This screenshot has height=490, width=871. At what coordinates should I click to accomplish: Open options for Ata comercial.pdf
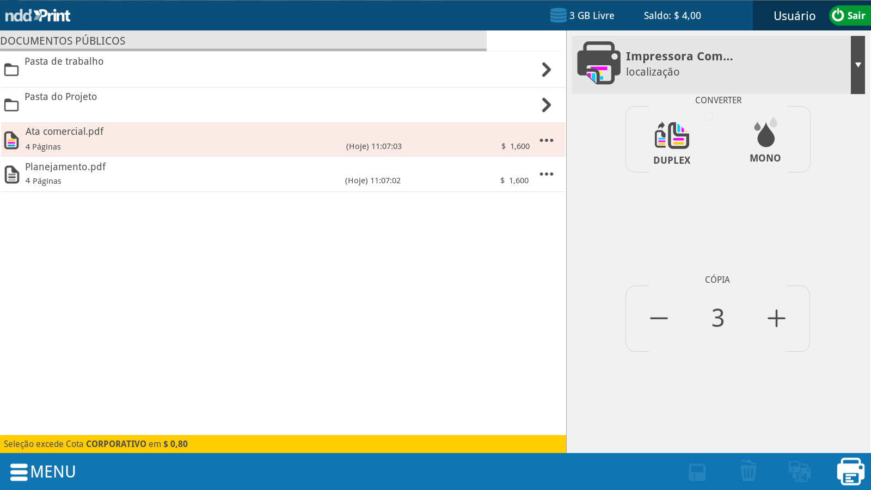[546, 140]
